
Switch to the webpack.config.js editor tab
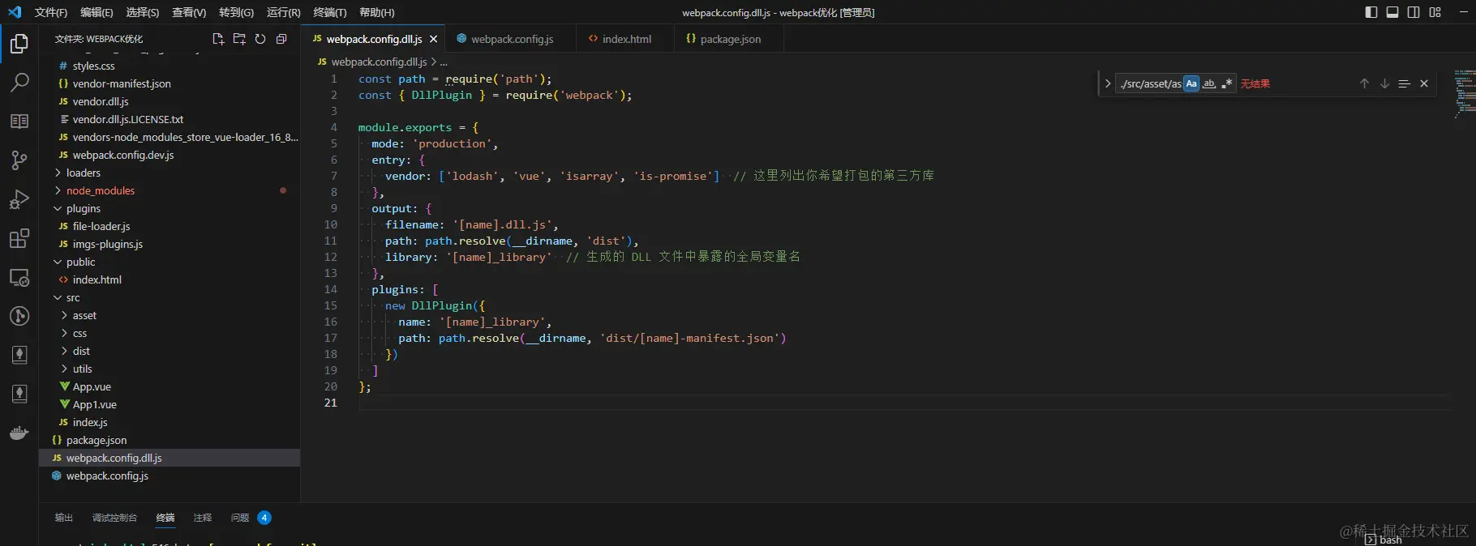[511, 39]
